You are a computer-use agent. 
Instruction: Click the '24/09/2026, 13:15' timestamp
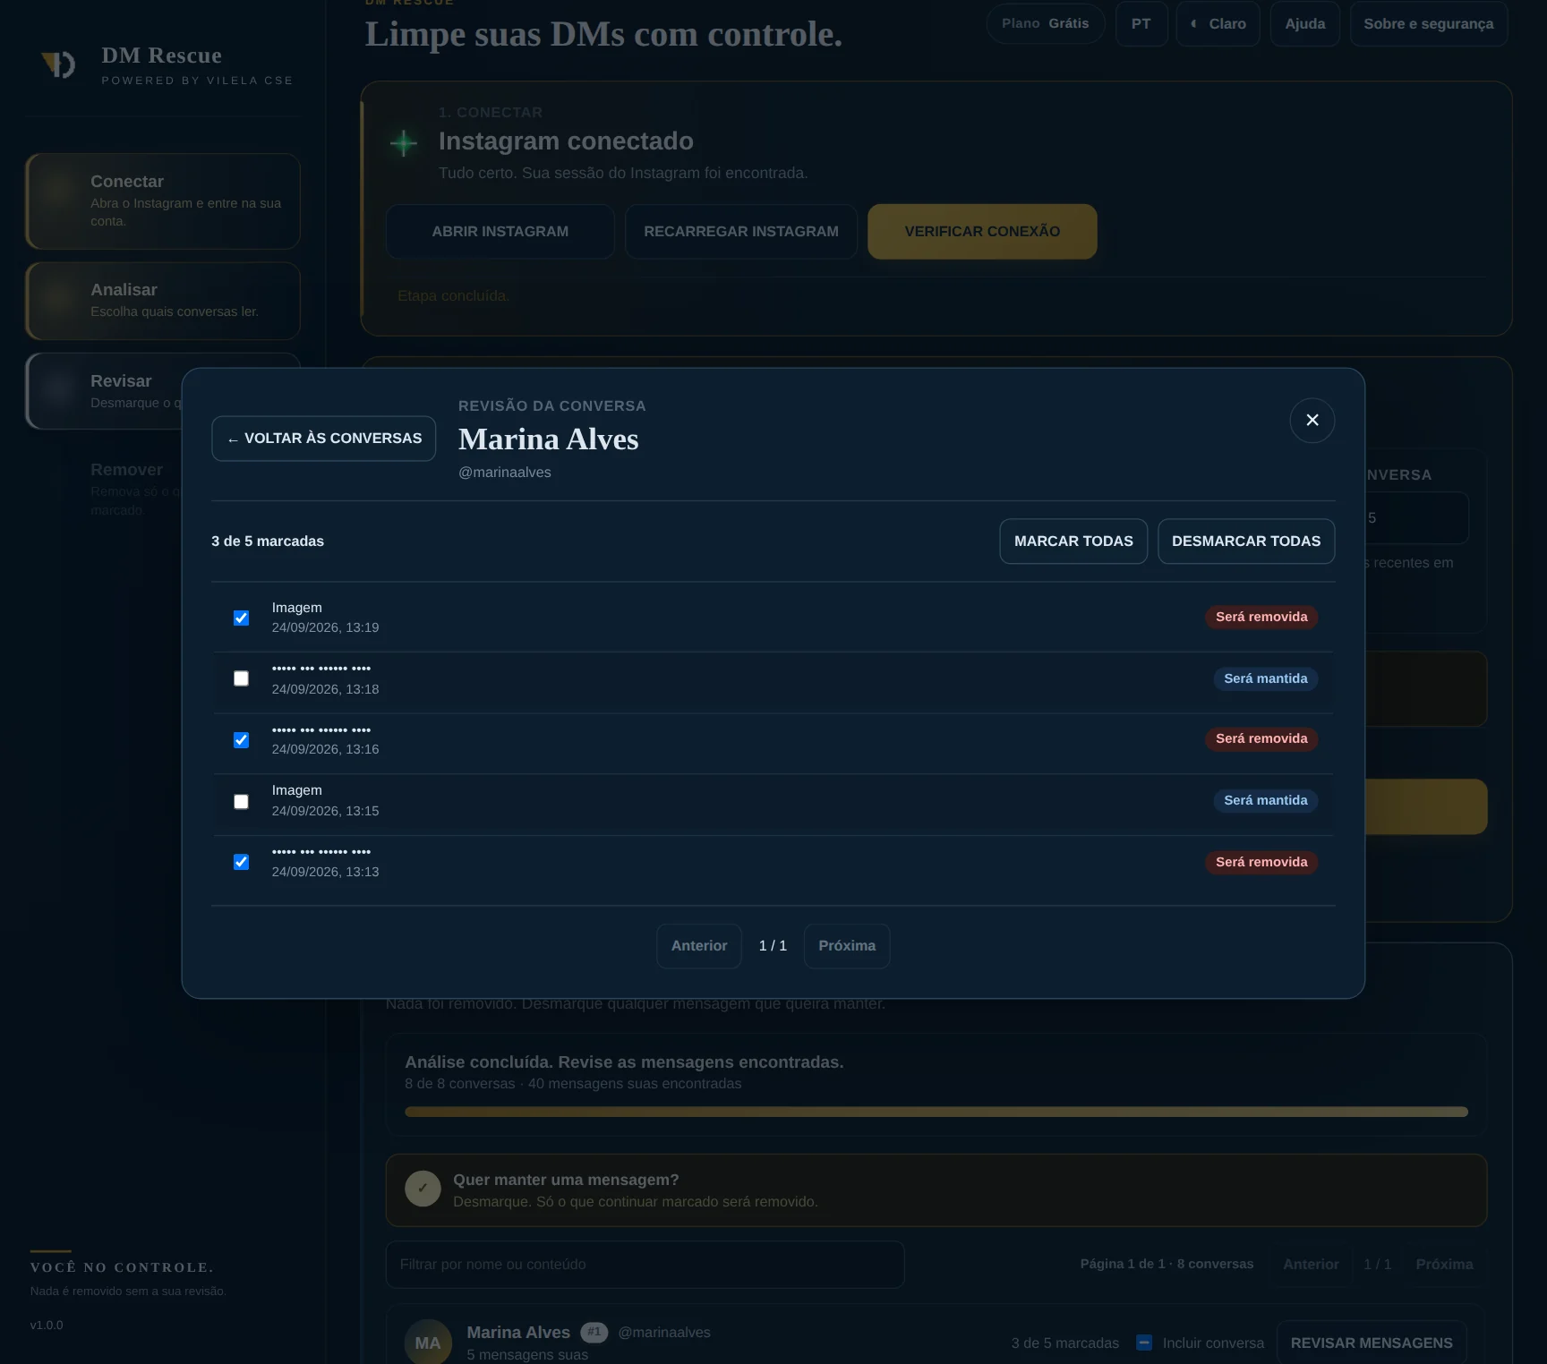pos(325,811)
